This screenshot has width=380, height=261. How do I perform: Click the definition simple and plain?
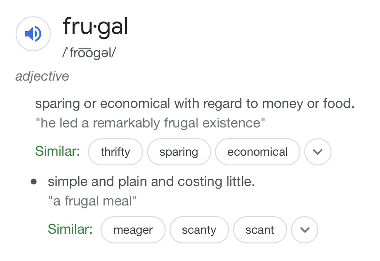(151, 181)
